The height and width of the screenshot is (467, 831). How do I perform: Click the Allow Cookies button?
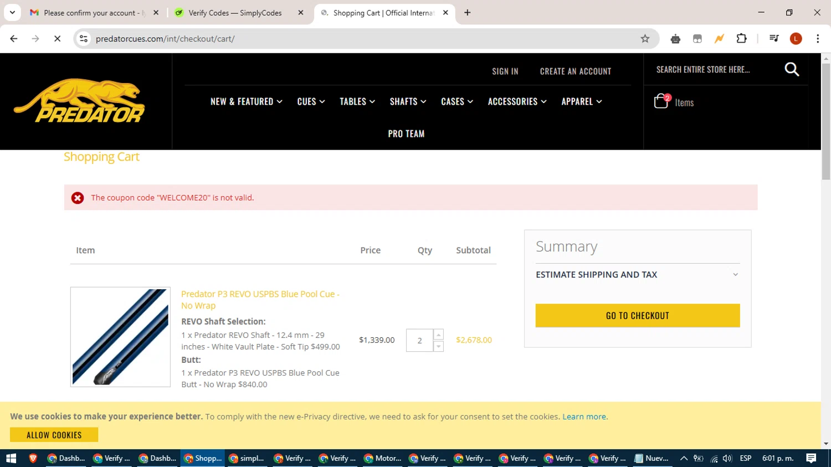(x=54, y=435)
